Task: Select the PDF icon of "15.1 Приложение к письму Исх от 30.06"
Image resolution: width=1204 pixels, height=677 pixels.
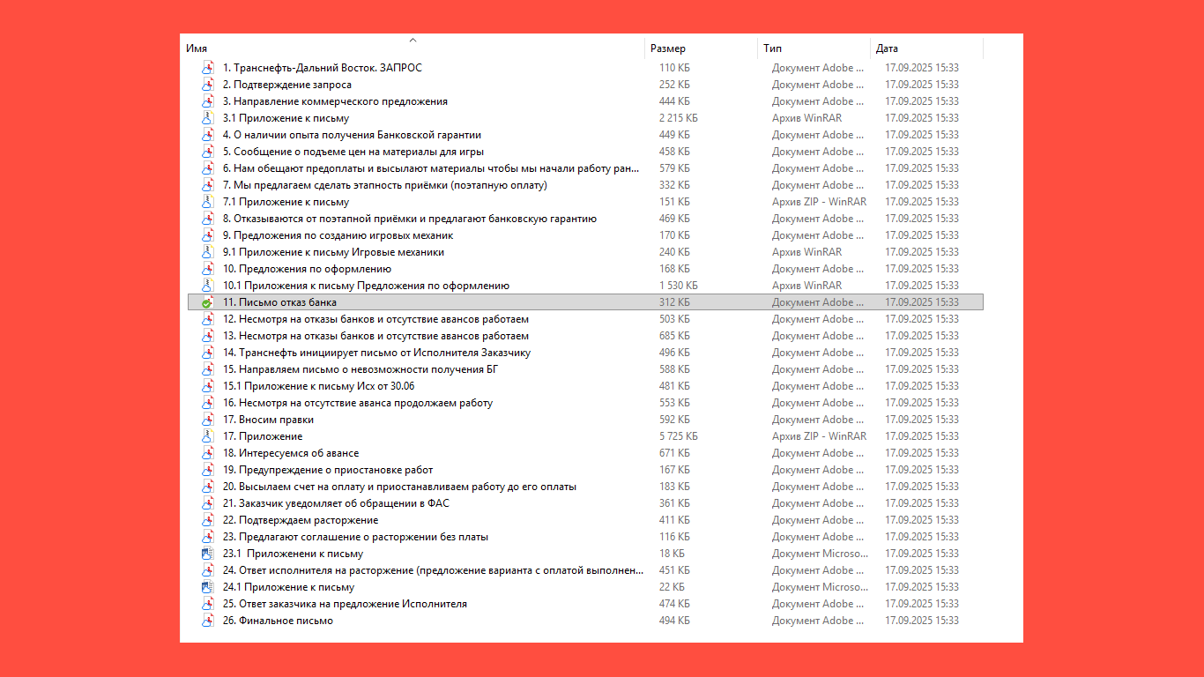Action: 207,386
